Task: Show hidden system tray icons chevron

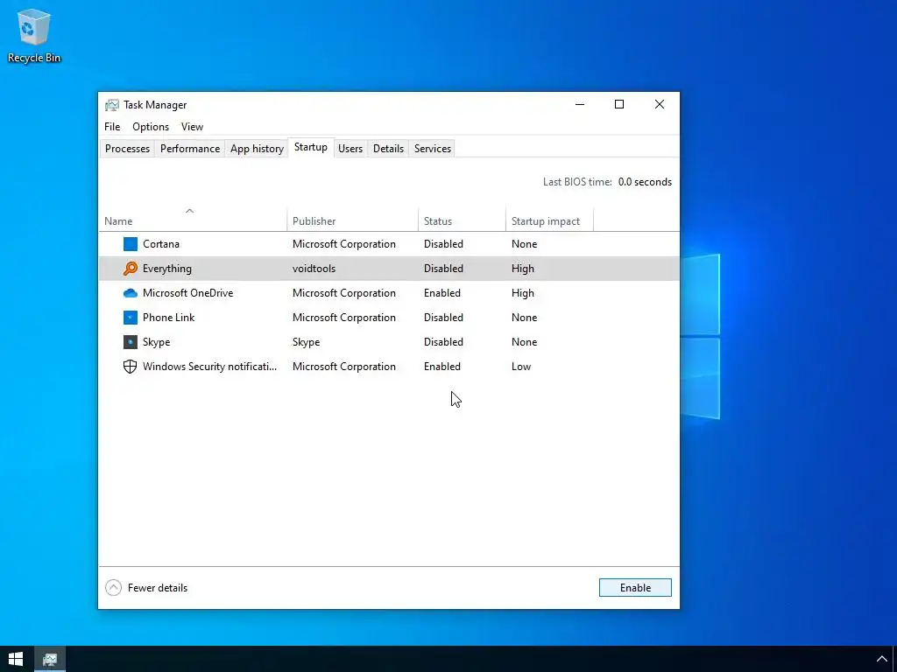Action: 881,660
